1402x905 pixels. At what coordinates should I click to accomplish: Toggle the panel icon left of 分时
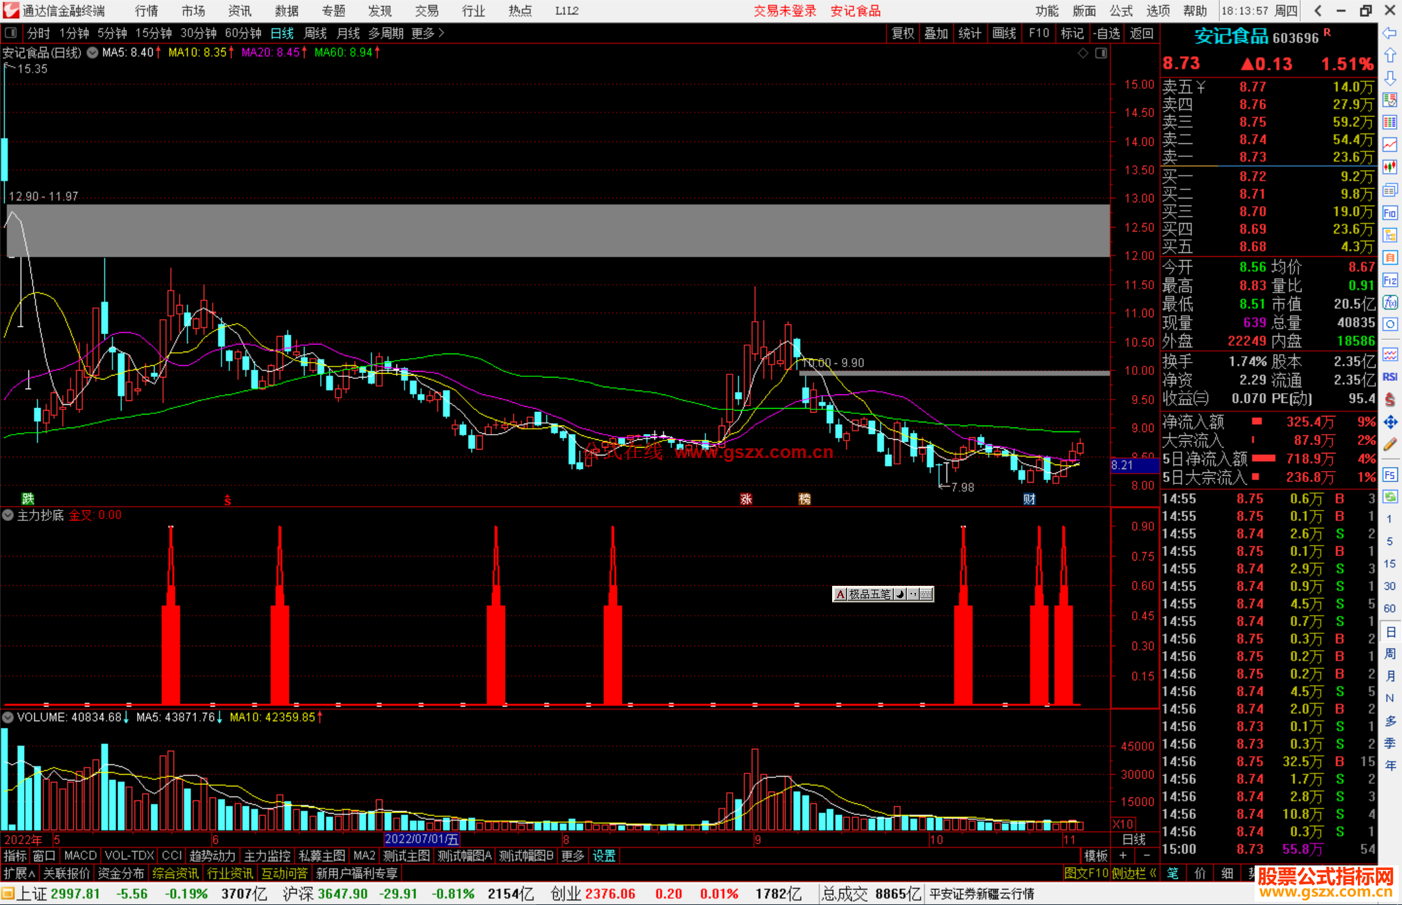pos(11,32)
